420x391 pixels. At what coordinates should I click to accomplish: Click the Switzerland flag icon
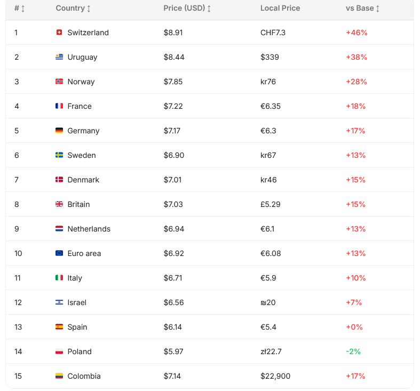click(x=59, y=33)
